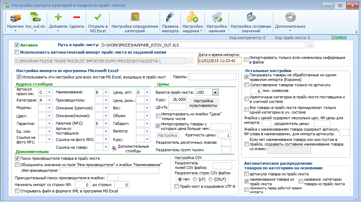Toggle Показывать товары не обработанные checkbox
Image resolution: width=361 pixels, height=202 pixels.
[246, 77]
